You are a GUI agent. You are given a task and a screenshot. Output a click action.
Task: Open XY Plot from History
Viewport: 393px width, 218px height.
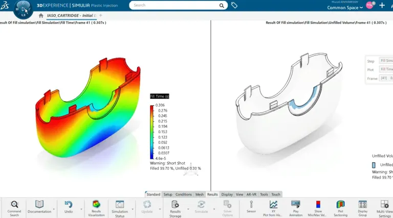tap(273, 208)
